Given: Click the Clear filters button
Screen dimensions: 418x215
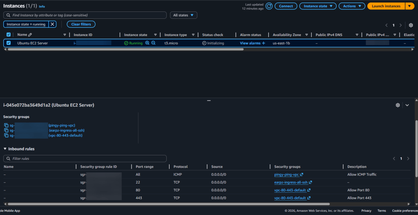Looking at the screenshot, I should tap(81, 25).
